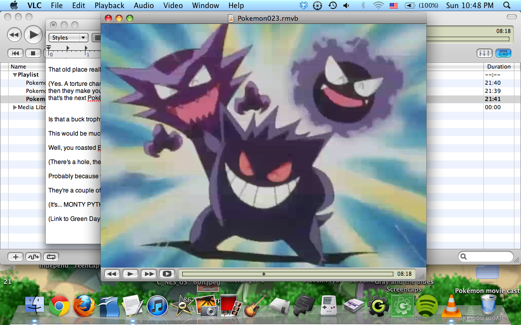The height and width of the screenshot is (325, 521).
Task: Expand the Media Library tree item
Action: [x=15, y=108]
